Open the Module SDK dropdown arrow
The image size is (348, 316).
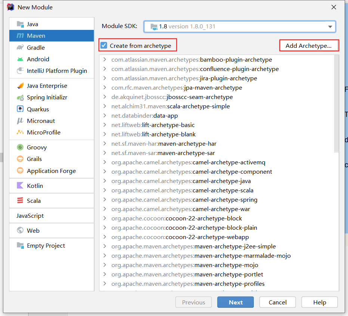pyautogui.click(x=330, y=27)
